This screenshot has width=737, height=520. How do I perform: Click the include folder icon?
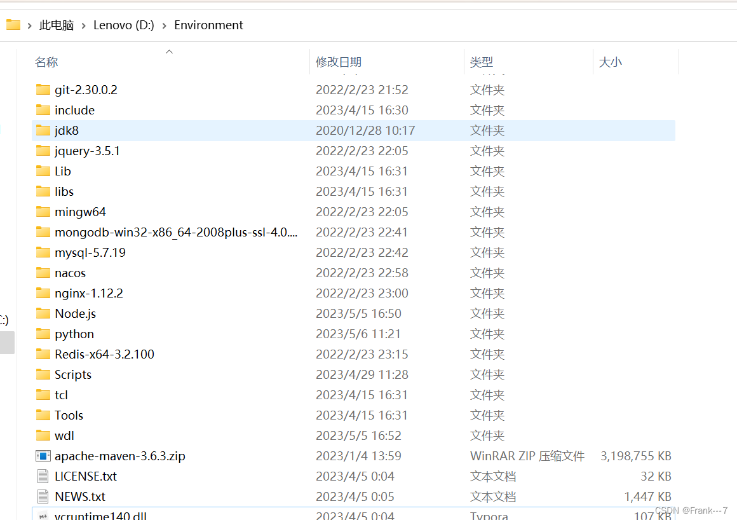43,109
